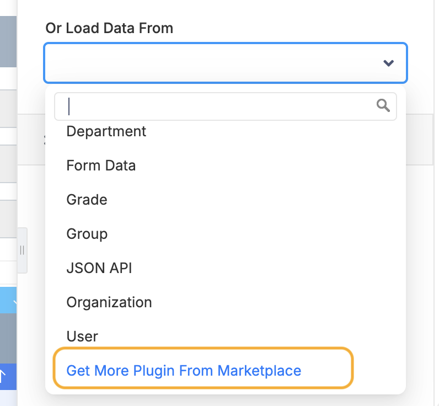Click the small chevron in the light-blue sidebar row
Image resolution: width=439 pixels, height=406 pixels.
[x=15, y=302]
